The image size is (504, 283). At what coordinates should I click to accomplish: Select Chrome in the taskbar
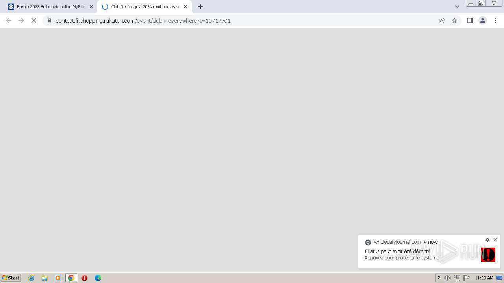coord(71,278)
